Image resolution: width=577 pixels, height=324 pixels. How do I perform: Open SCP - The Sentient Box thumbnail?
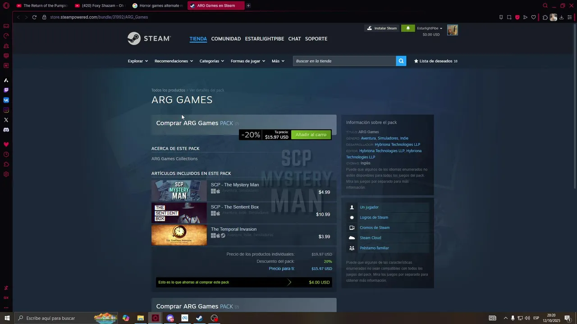[x=179, y=213]
